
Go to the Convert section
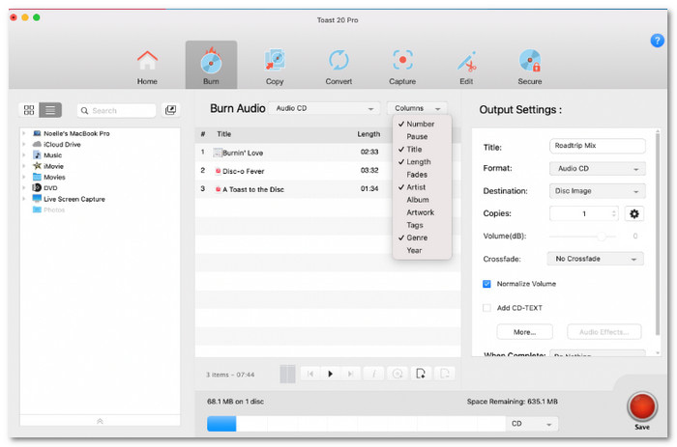pos(338,67)
